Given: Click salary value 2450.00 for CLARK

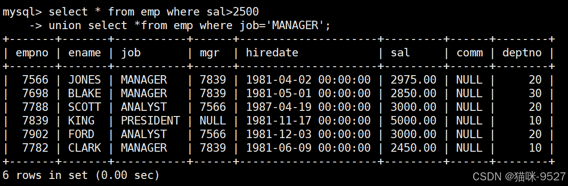Looking at the screenshot, I should coord(413,148).
